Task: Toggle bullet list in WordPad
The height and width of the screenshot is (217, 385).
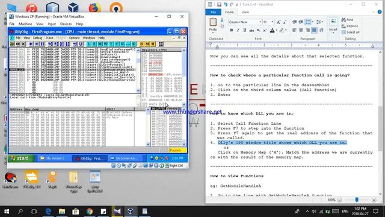Action: pos(307,22)
